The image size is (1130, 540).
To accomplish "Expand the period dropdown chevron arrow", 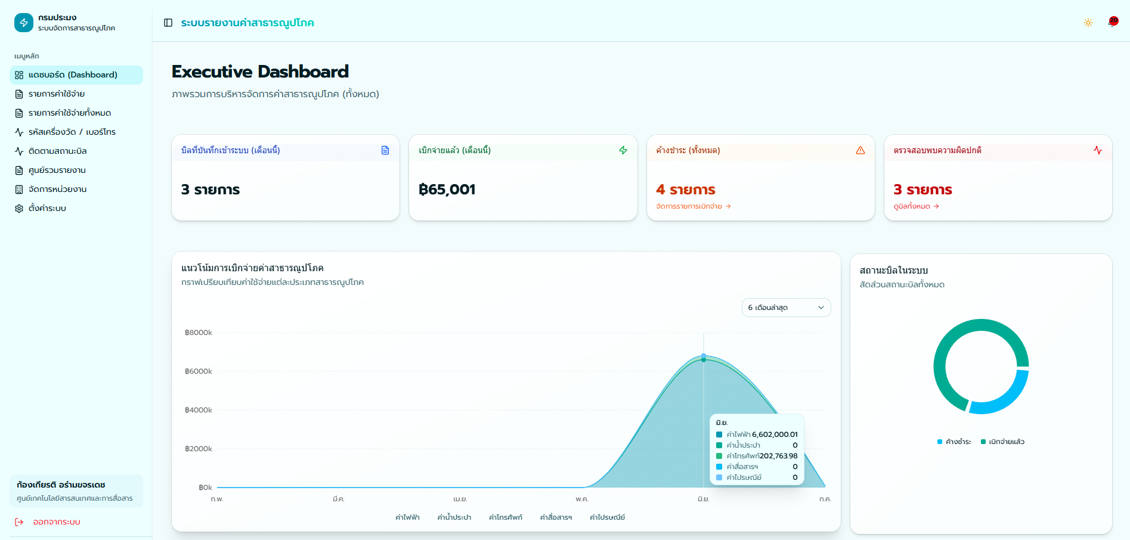I will (821, 308).
